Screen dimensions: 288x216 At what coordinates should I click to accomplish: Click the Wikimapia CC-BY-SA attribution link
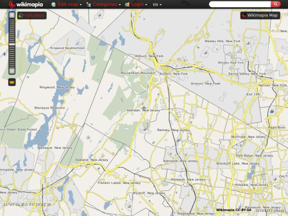[234, 210]
